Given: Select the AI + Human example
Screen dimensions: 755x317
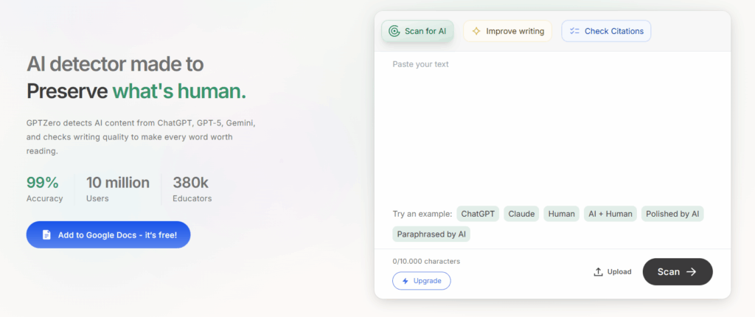Looking at the screenshot, I should pyautogui.click(x=610, y=214).
